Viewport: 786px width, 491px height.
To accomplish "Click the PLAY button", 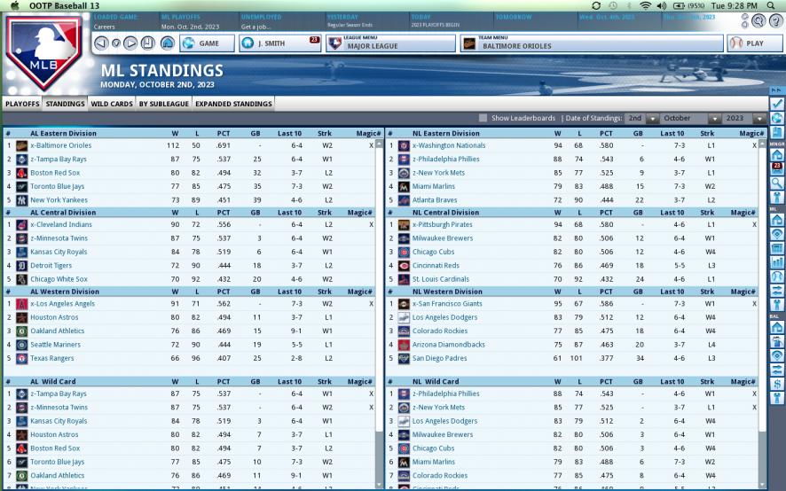I will pyautogui.click(x=754, y=43).
